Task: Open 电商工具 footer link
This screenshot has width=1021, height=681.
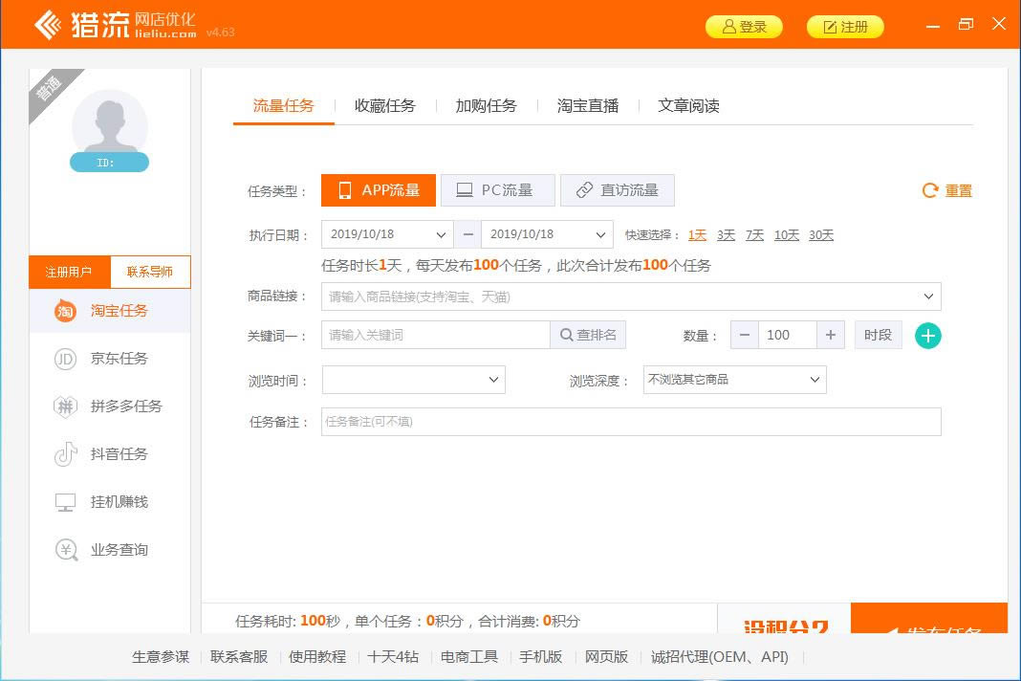Action: click(468, 657)
